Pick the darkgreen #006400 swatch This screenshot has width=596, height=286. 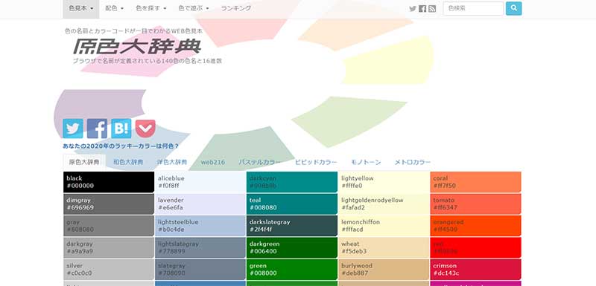pos(292,247)
